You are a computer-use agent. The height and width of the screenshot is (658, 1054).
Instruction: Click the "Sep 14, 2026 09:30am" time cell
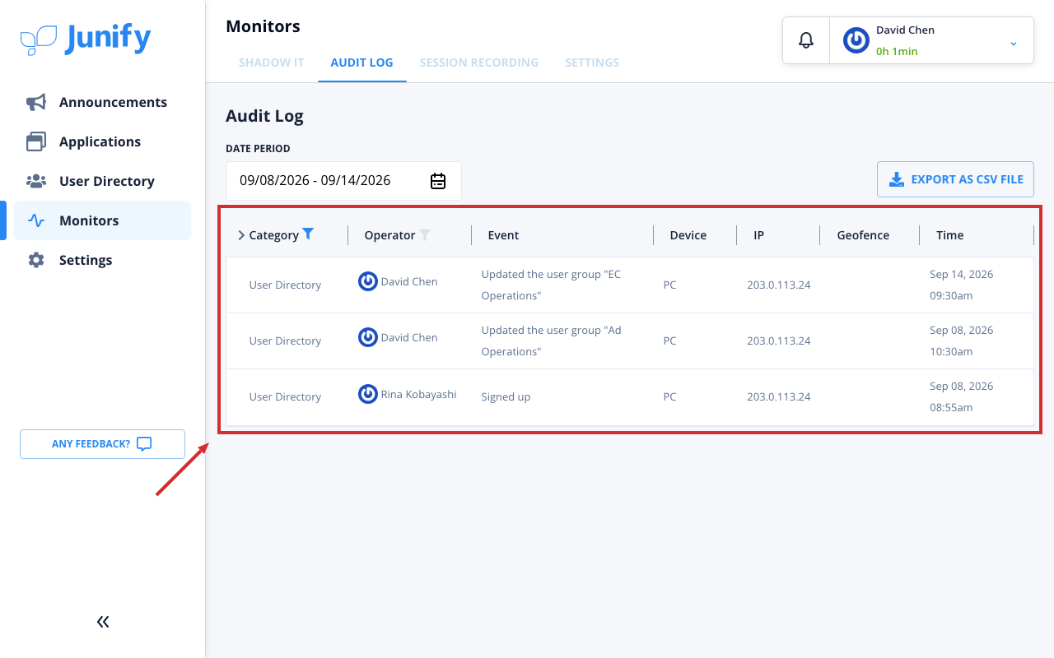tap(962, 285)
